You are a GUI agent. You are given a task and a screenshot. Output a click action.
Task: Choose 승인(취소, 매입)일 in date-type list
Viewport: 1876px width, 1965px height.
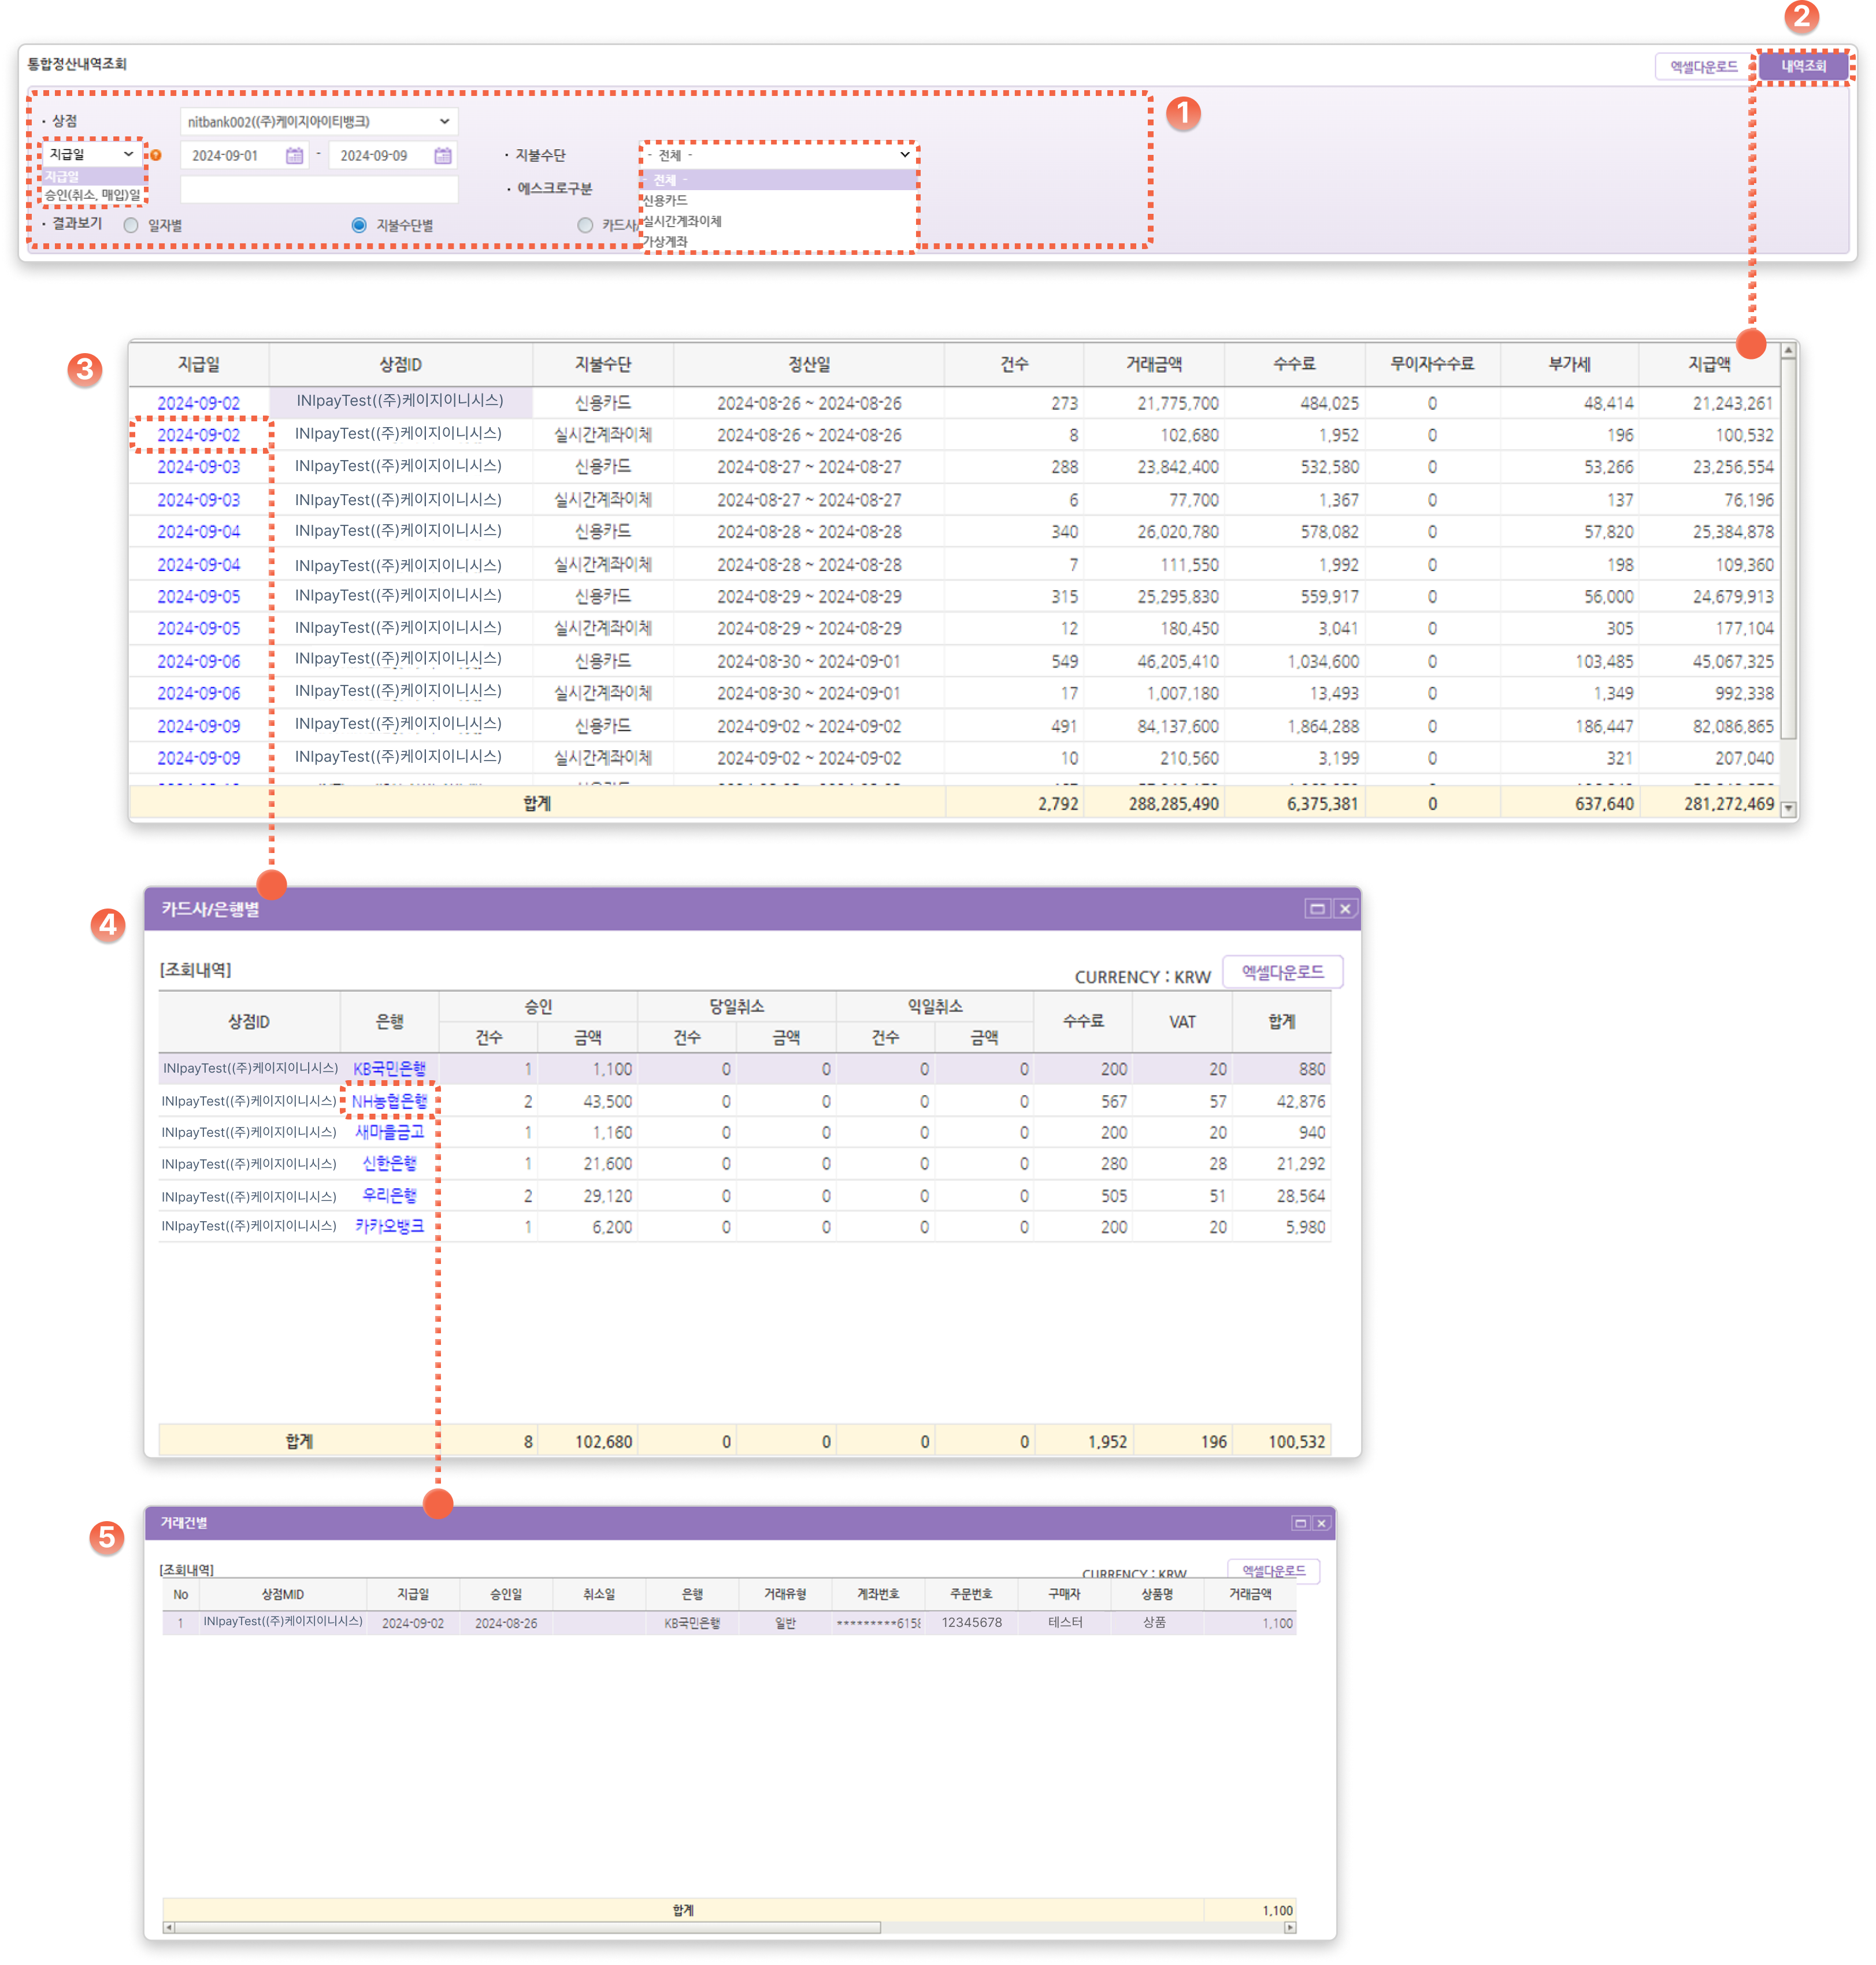tap(93, 195)
